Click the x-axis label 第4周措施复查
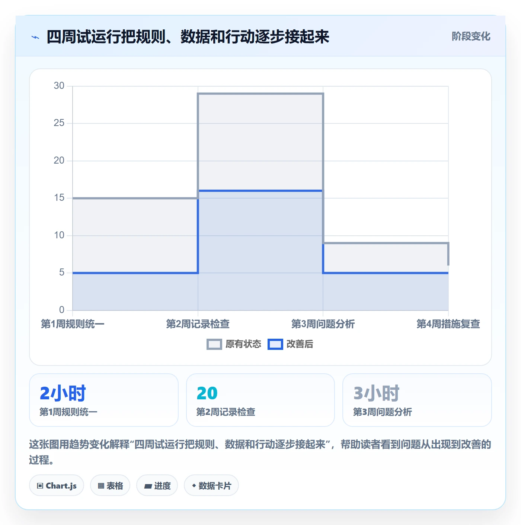521x525 pixels. tap(448, 324)
